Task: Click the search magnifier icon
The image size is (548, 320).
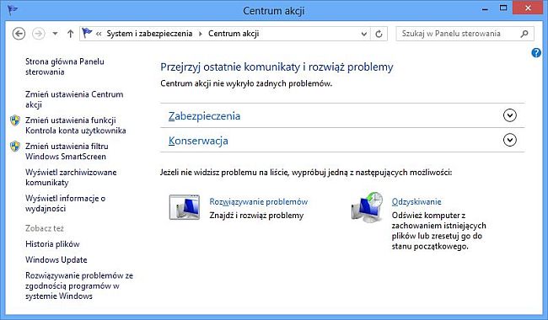Action: [x=524, y=34]
